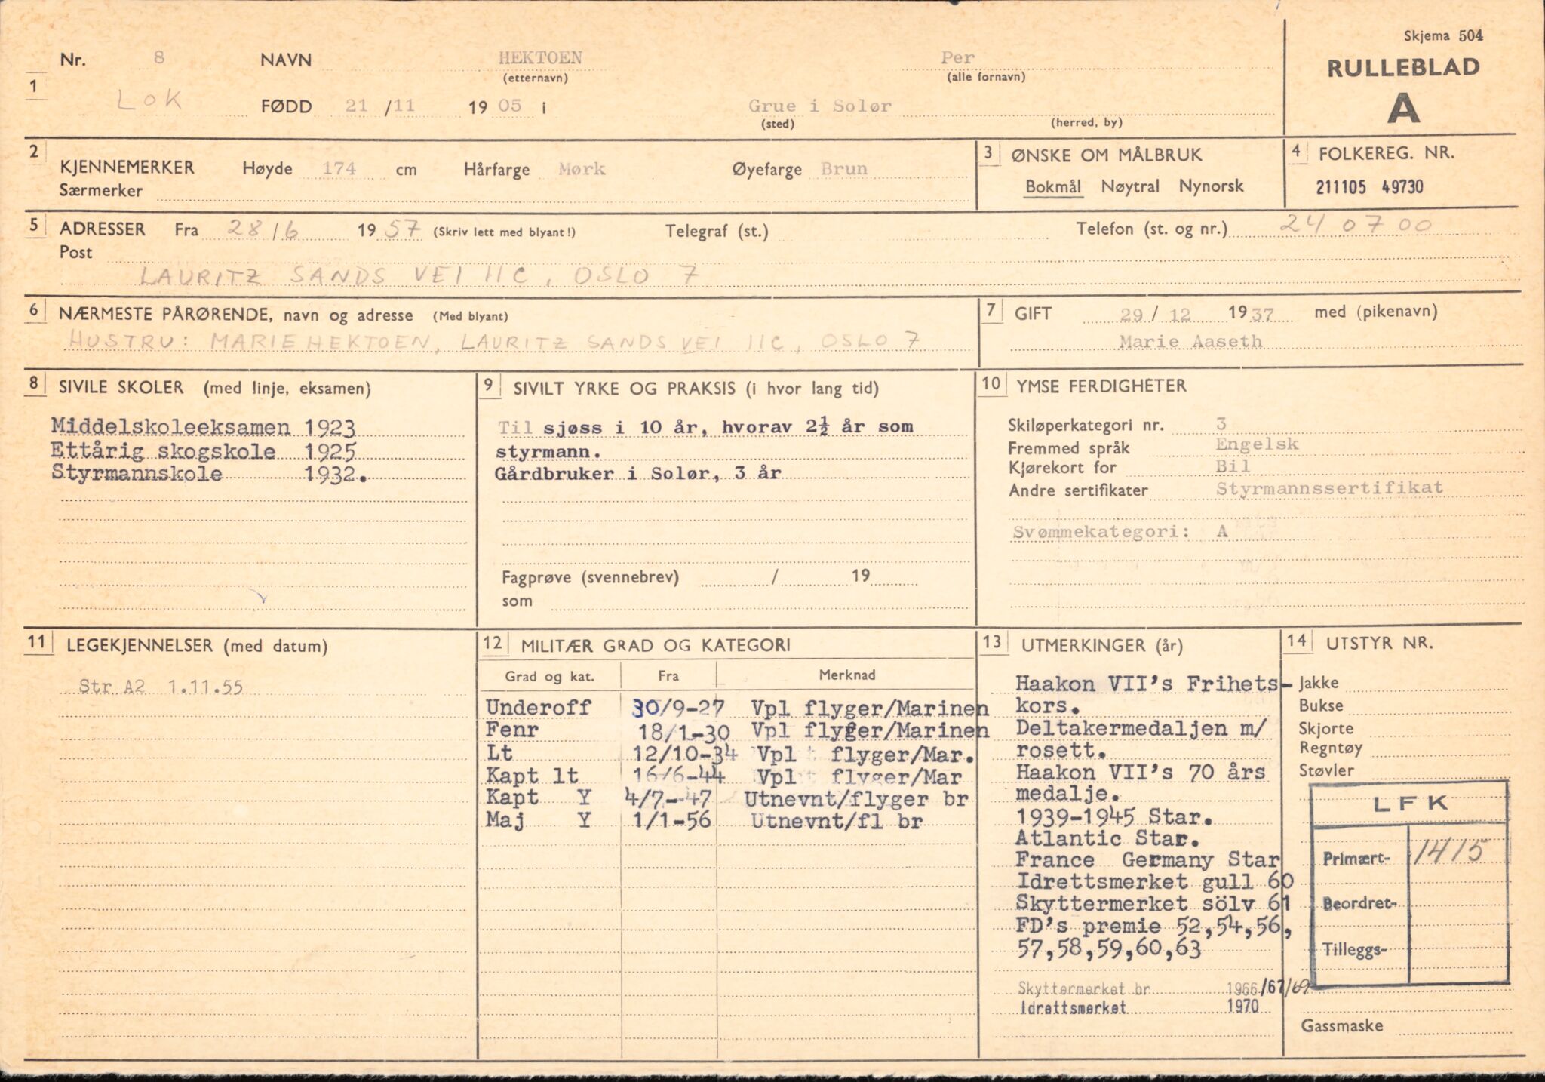Screen dimensions: 1545x1082
Task: Click the eye colour Brun
Action: (x=843, y=169)
